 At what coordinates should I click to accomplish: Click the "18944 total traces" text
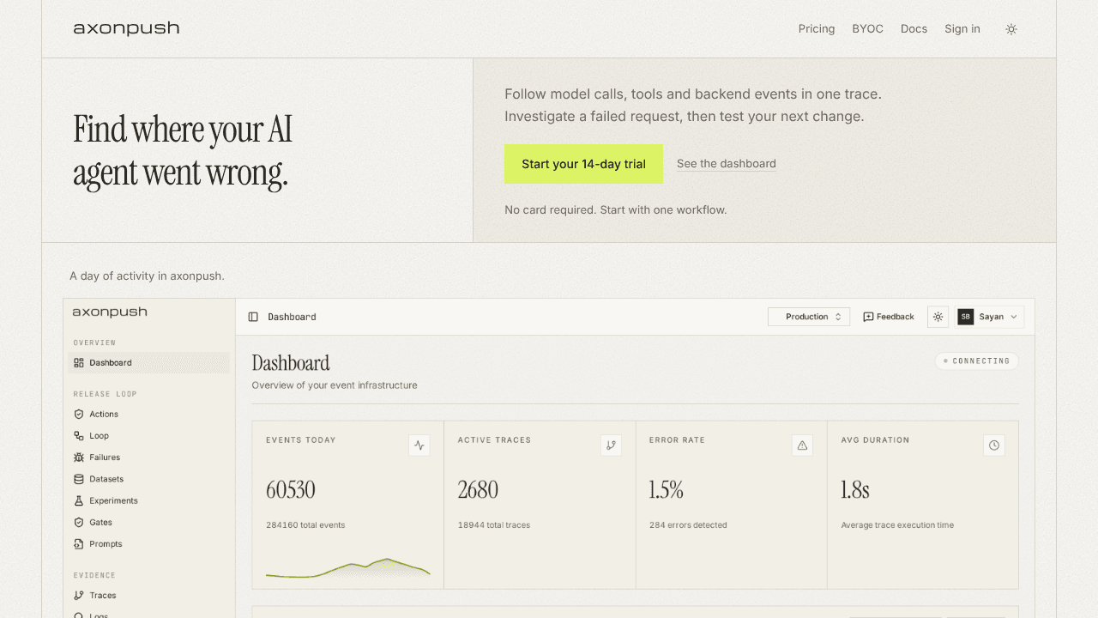pos(494,525)
